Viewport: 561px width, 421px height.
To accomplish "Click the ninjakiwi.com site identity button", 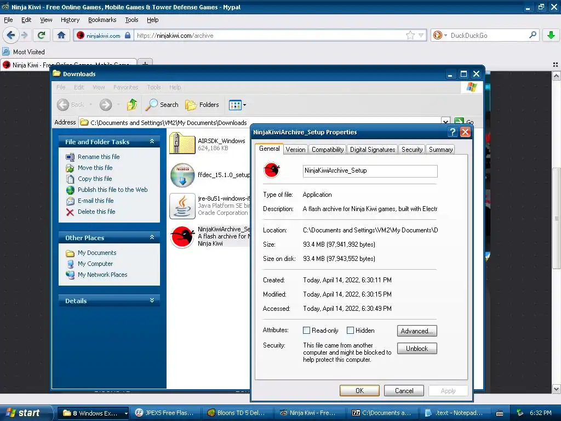I will click(104, 35).
